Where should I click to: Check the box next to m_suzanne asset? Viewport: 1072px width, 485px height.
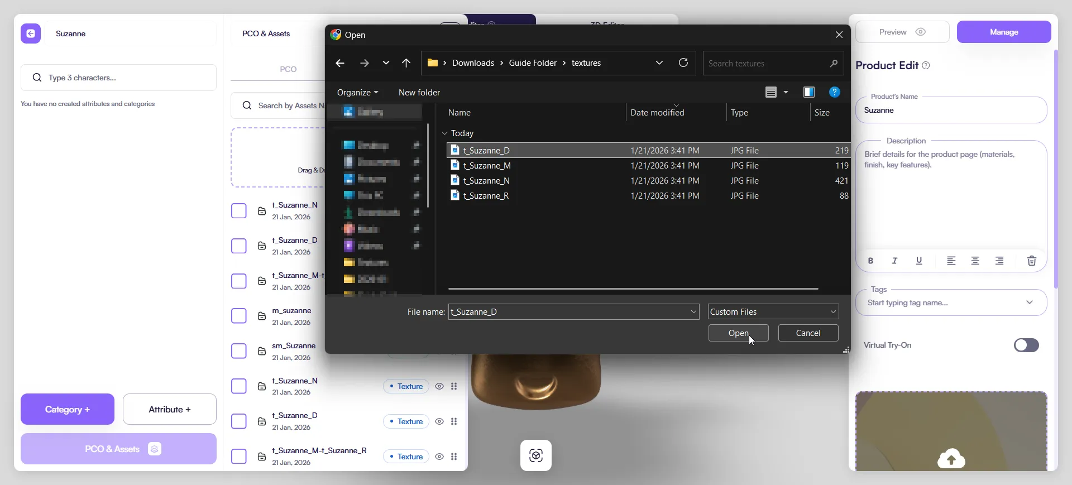[x=239, y=316]
